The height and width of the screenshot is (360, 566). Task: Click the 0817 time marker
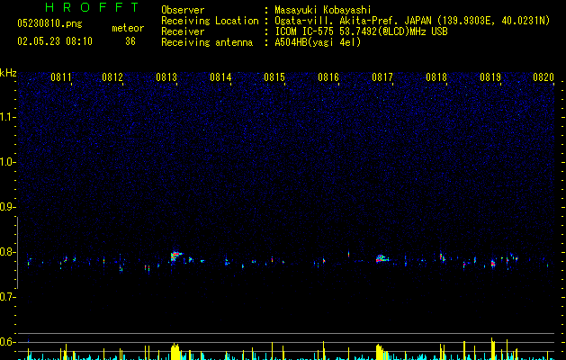[382, 77]
